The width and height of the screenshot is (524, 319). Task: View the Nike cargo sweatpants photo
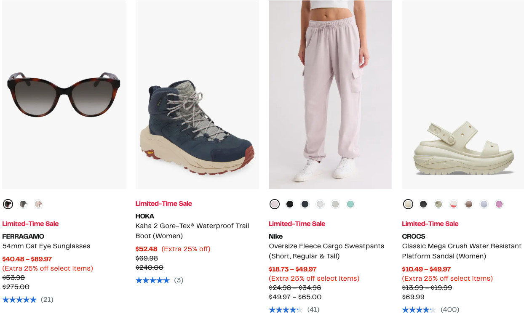point(330,95)
